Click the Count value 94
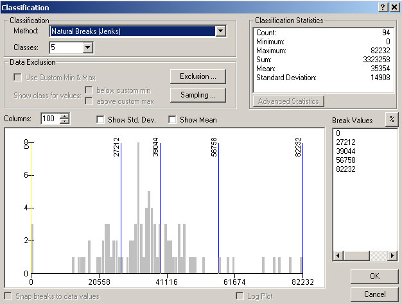This screenshot has width=402, height=304. click(x=386, y=33)
